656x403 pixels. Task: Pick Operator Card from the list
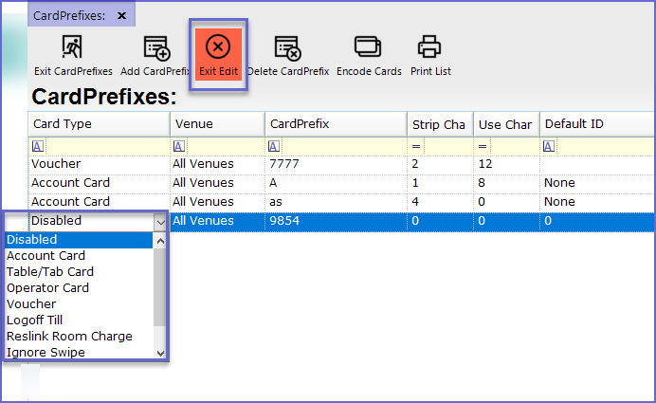click(47, 288)
